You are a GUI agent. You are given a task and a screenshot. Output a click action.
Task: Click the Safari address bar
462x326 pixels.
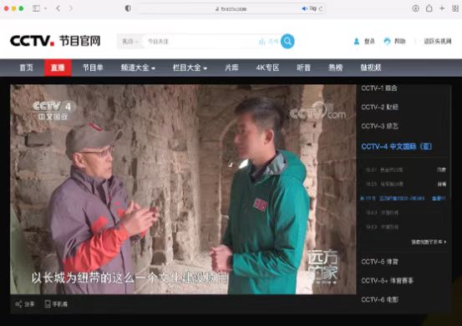(x=231, y=9)
